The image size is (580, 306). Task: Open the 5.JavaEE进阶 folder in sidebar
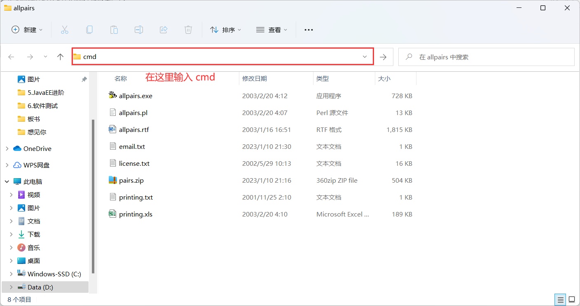pyautogui.click(x=41, y=92)
